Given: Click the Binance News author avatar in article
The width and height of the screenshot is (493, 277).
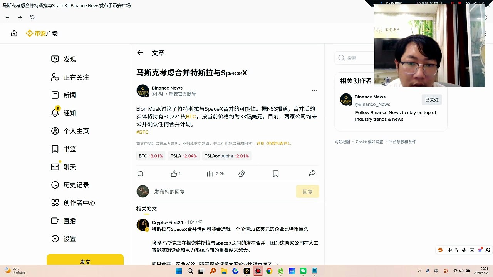Looking at the screenshot, I should [143, 91].
